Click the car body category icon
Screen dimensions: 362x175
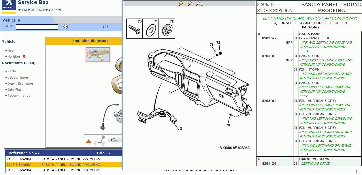(x=114, y=140)
